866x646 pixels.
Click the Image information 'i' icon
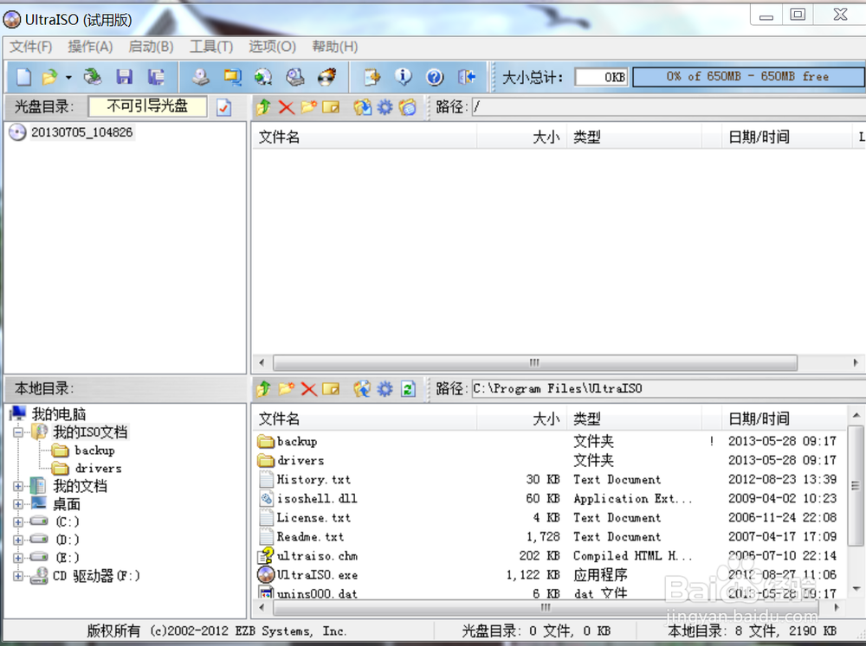tap(404, 77)
